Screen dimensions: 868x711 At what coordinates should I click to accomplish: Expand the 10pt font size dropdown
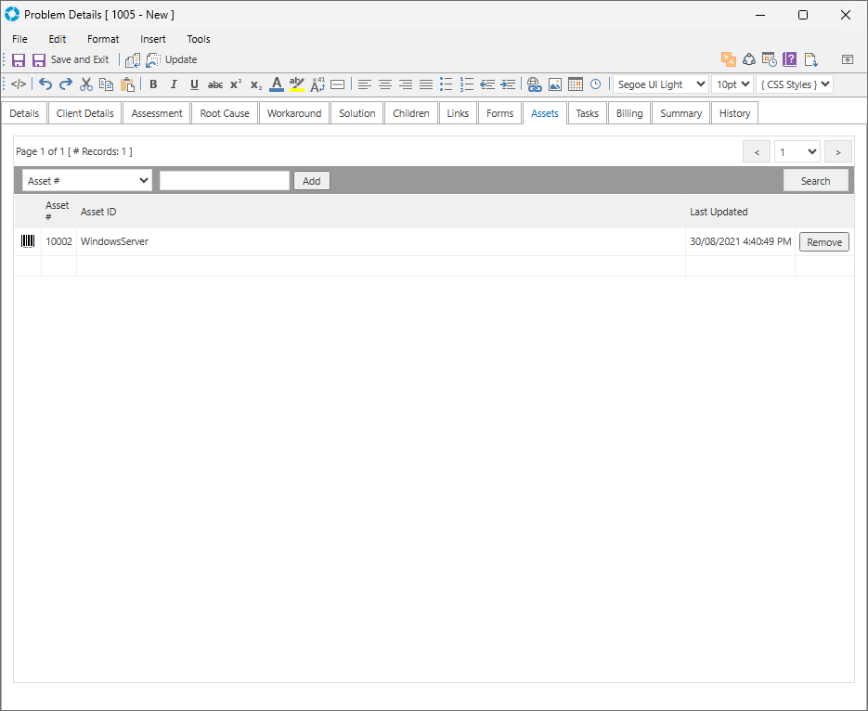(732, 84)
